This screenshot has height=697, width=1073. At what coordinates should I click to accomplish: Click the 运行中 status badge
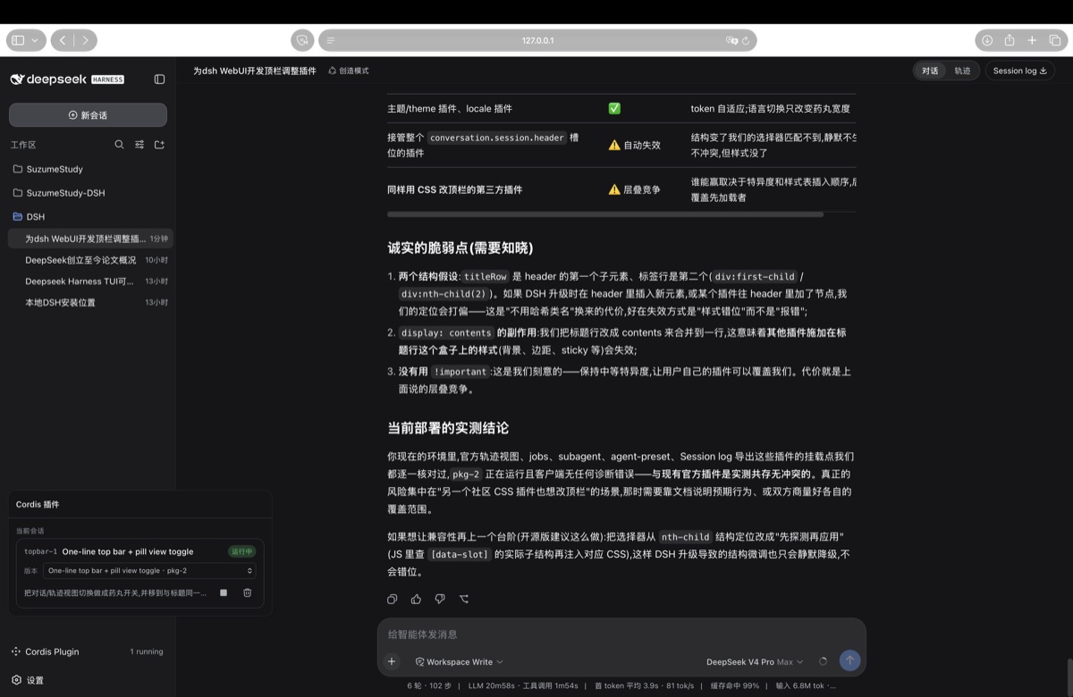[x=241, y=551]
